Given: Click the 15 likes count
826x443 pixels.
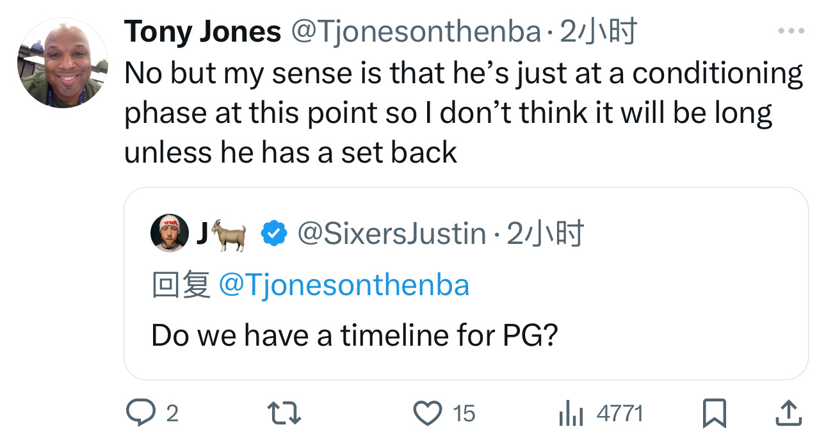Looking at the screenshot, I should coord(464,414).
